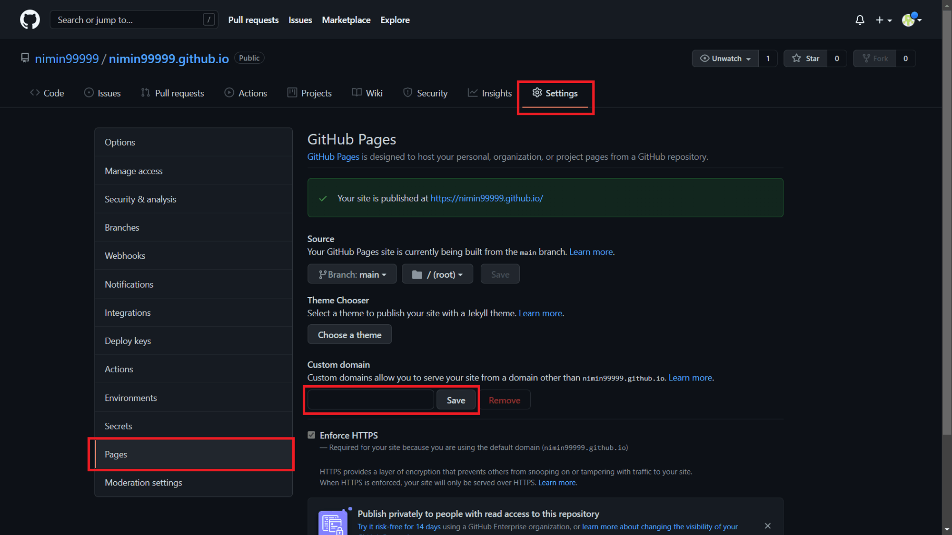Click the slash shortcut icon in the search box

click(x=208, y=19)
